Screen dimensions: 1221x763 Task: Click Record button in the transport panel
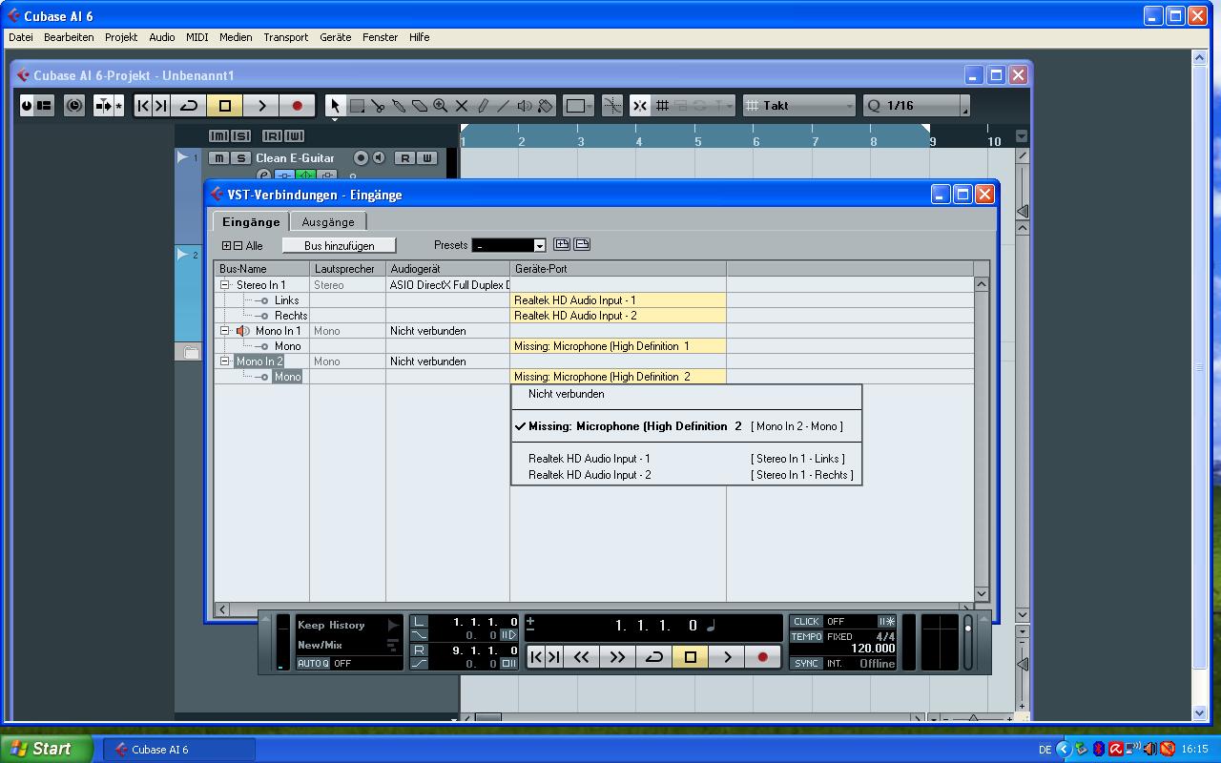[x=762, y=657]
